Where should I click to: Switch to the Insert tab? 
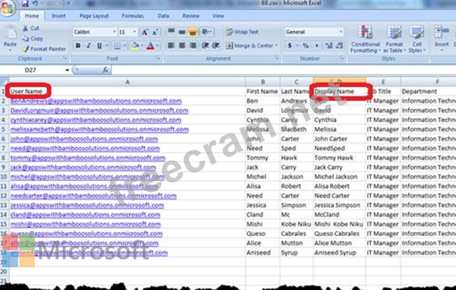coord(58,15)
